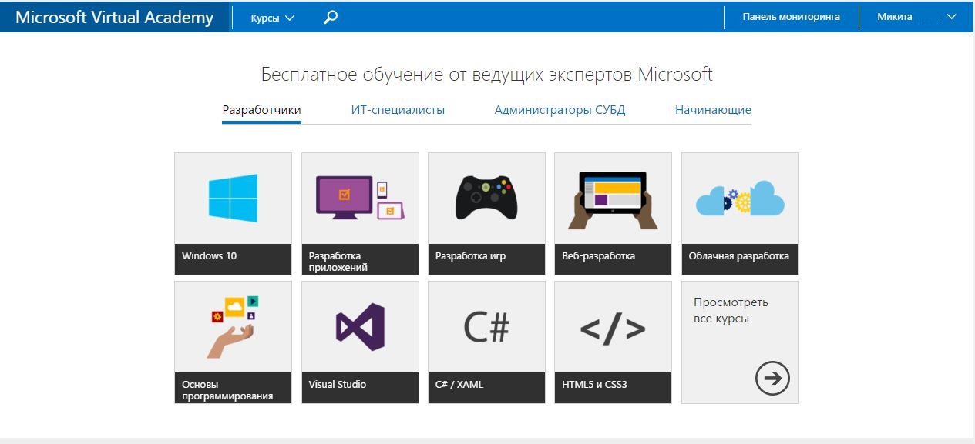Click the Веб-разработка label
This screenshot has height=444, width=975.
coord(598,255)
